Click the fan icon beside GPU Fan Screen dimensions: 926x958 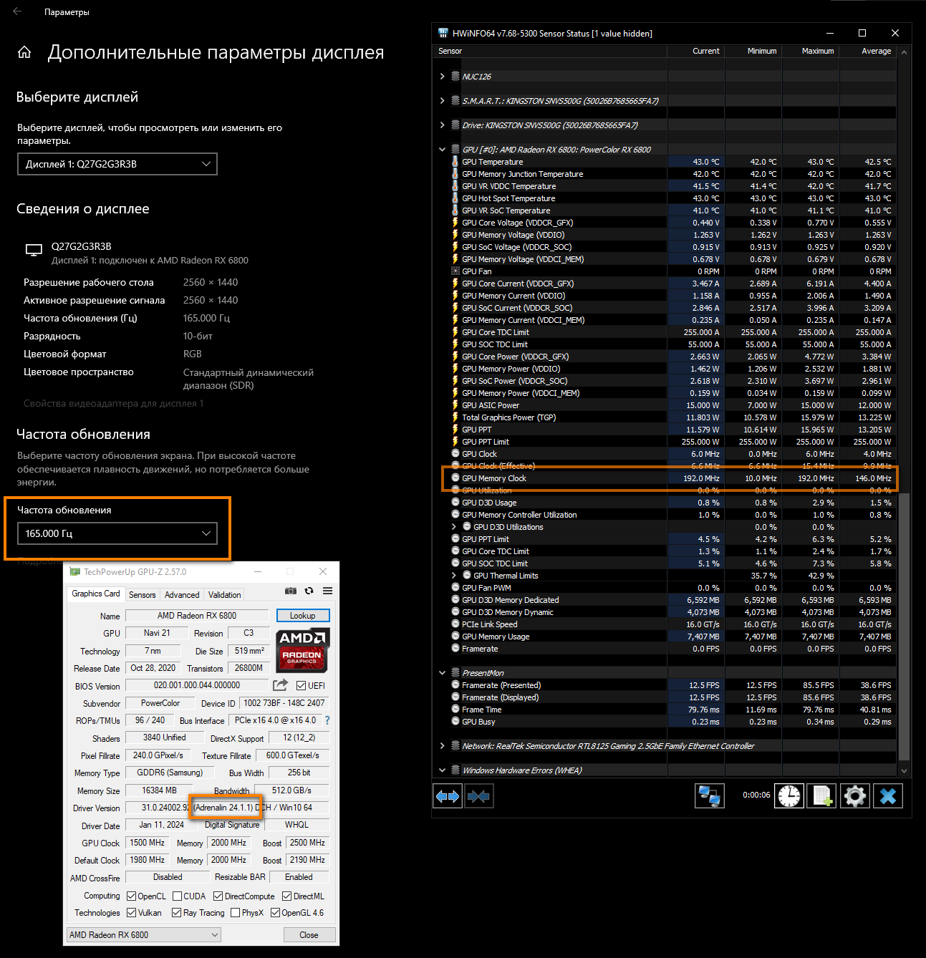point(455,271)
